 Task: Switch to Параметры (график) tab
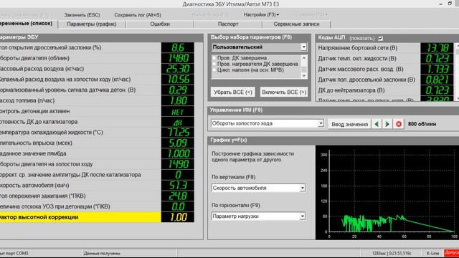pos(92,24)
